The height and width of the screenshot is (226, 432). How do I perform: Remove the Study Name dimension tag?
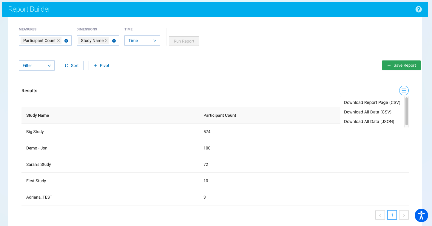(x=106, y=40)
